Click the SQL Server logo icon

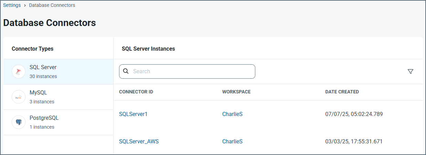(19, 72)
